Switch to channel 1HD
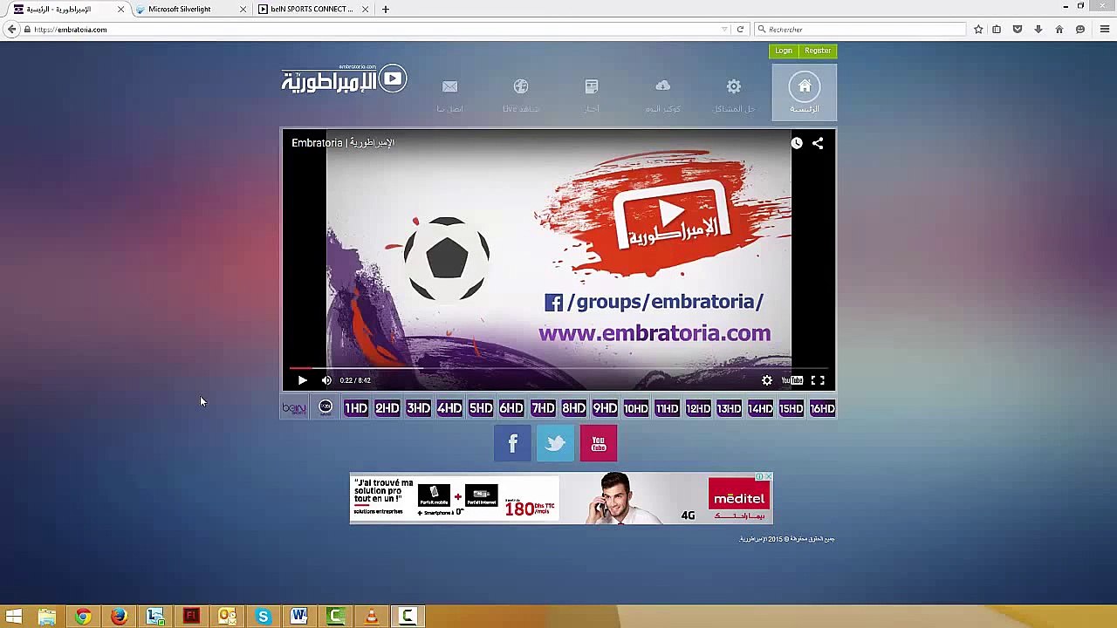The image size is (1117, 628). pyautogui.click(x=356, y=408)
